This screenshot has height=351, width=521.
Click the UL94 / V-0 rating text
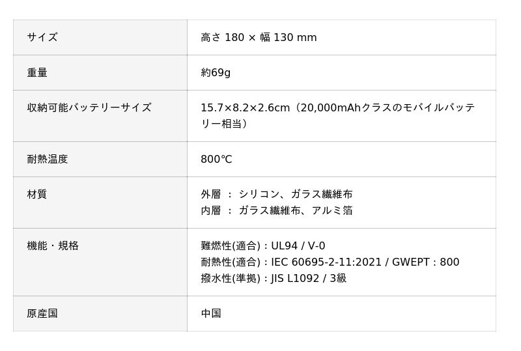point(298,246)
